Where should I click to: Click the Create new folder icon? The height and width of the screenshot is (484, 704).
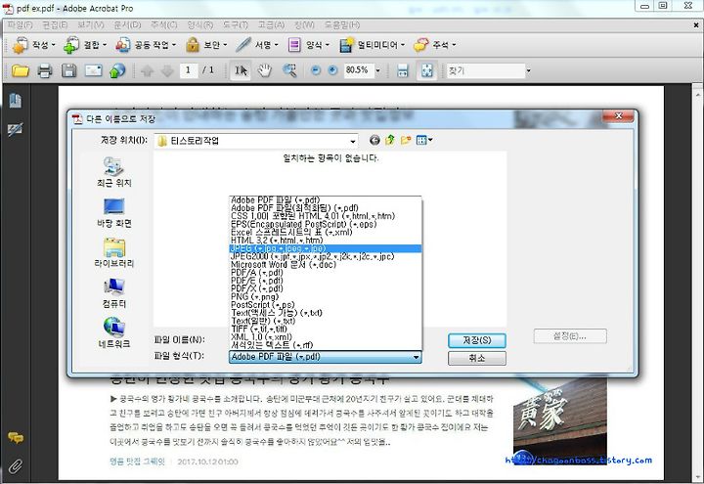pos(406,141)
